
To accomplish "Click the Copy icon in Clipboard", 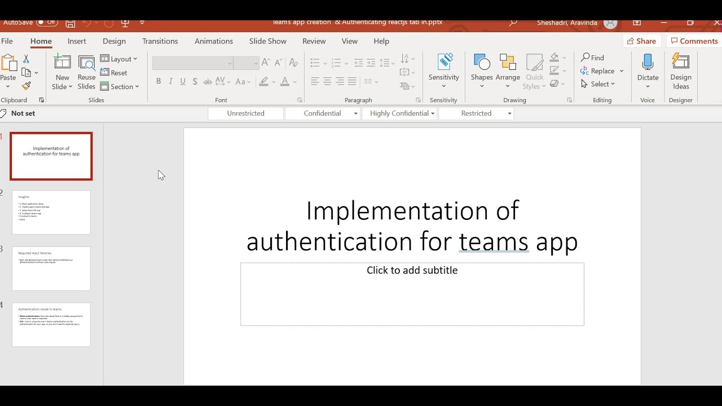I will 26,72.
